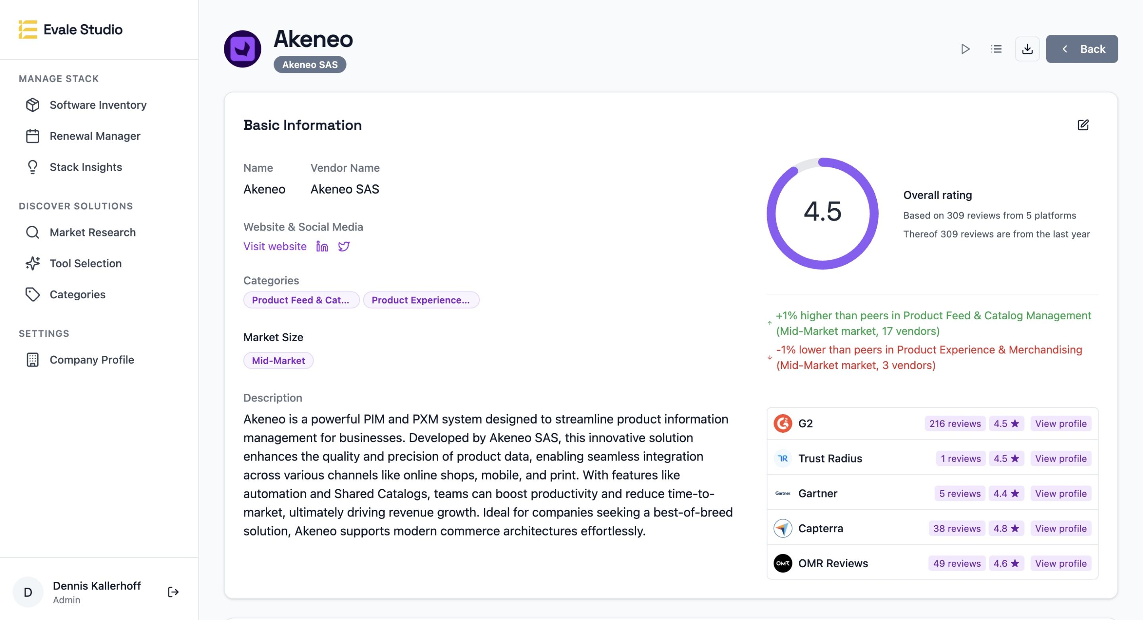Open the Visit website link
This screenshot has height=620, width=1143.
coord(275,247)
